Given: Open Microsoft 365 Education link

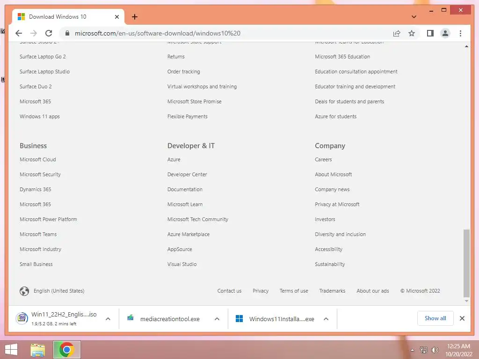Looking at the screenshot, I should [342, 57].
